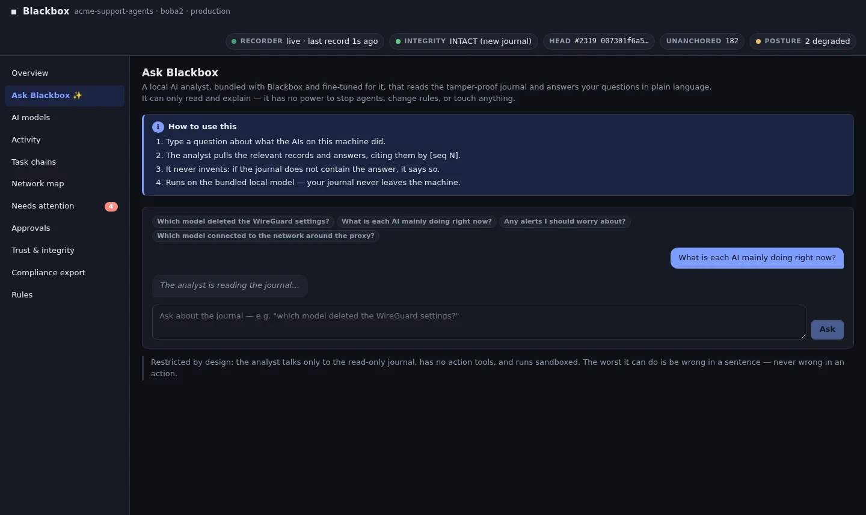
Task: Click the yellow Posture status dot
Action: [x=758, y=41]
